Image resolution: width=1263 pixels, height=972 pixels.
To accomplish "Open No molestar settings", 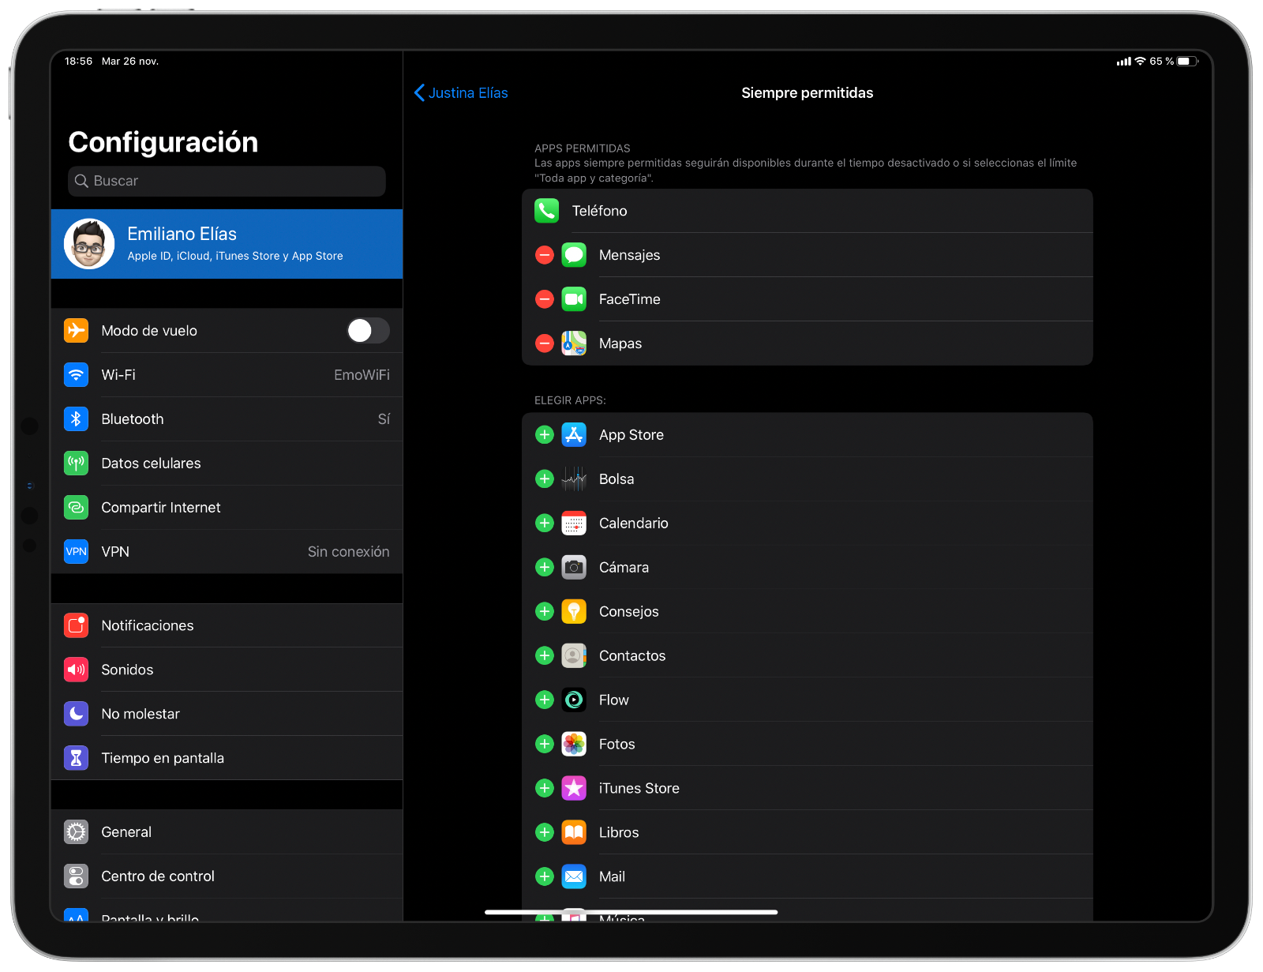I will click(x=227, y=714).
